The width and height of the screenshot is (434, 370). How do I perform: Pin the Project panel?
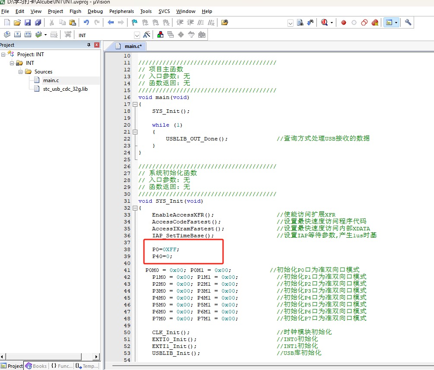pos(89,45)
